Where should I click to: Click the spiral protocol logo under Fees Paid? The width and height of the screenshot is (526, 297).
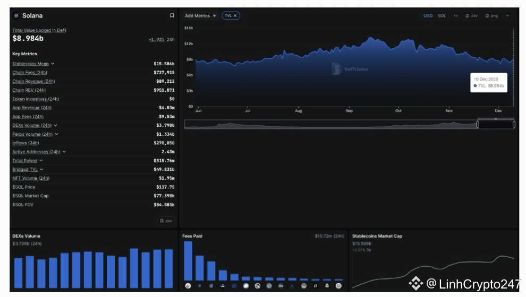click(x=257, y=286)
